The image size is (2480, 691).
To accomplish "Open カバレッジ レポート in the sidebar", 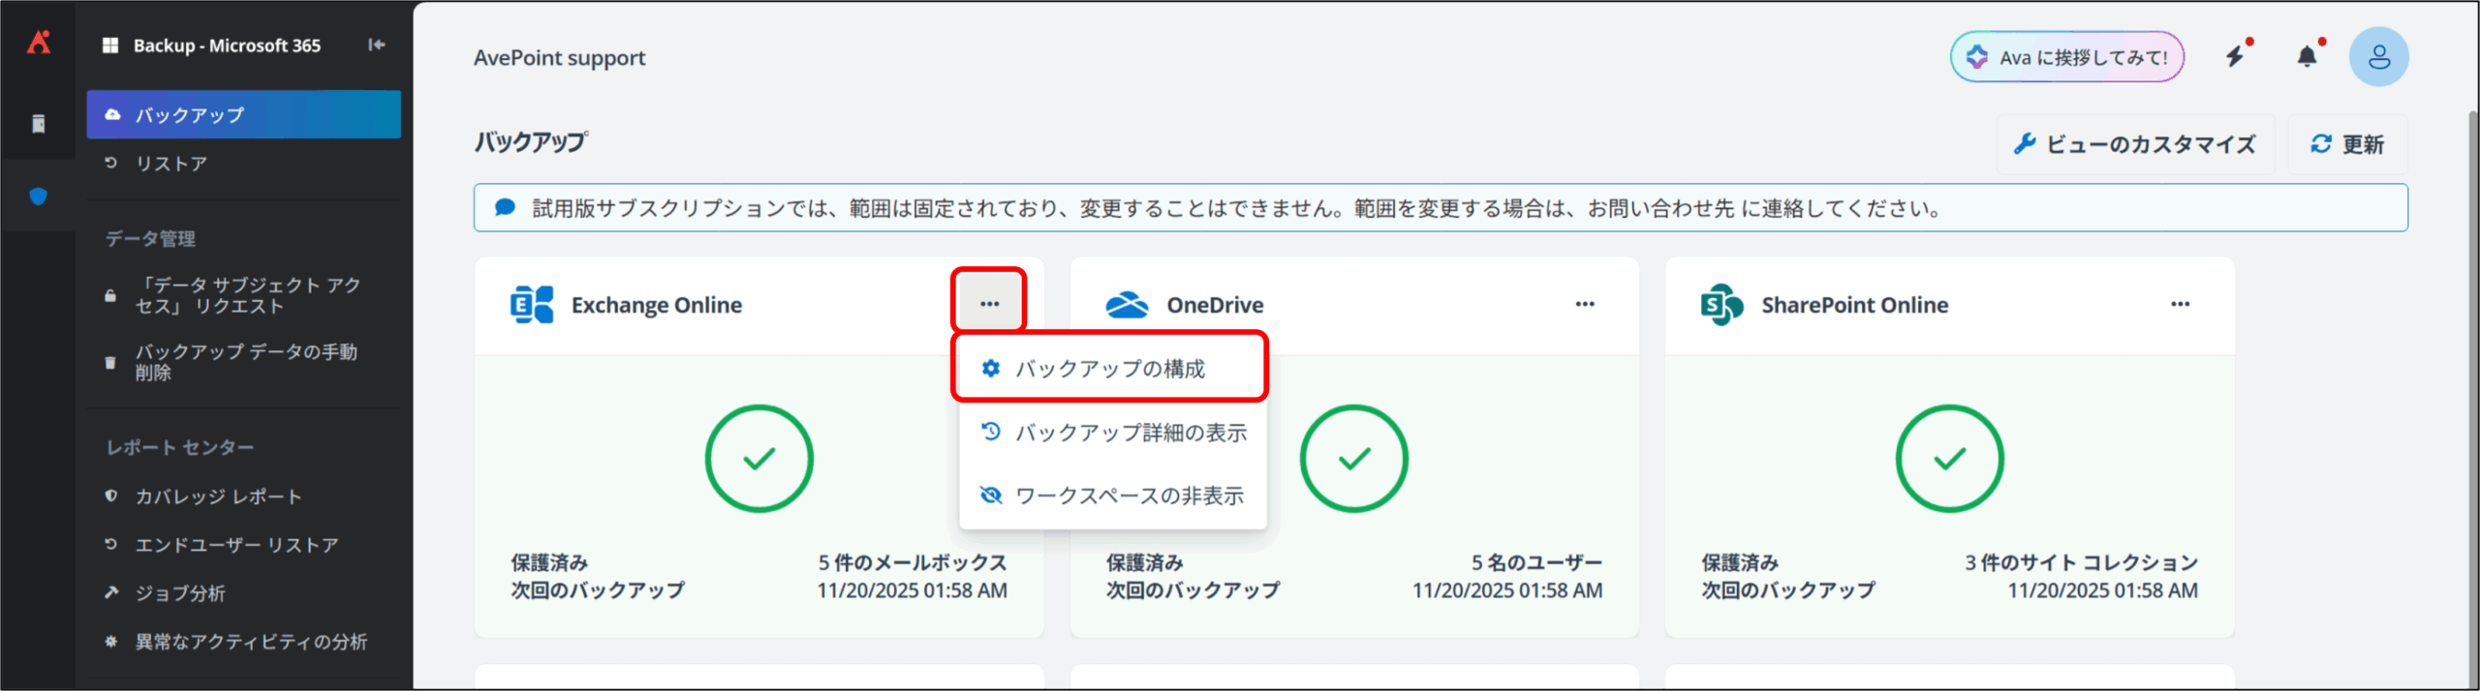I will point(218,496).
